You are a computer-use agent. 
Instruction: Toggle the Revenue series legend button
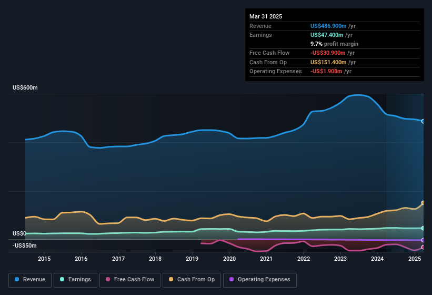point(30,280)
